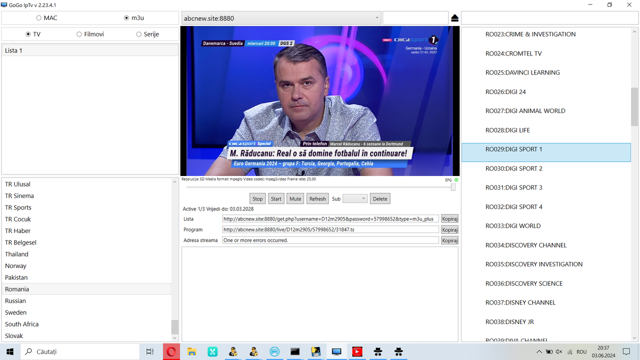Open the Sub subtitle dropdown
The image size is (640, 360).
(355, 198)
